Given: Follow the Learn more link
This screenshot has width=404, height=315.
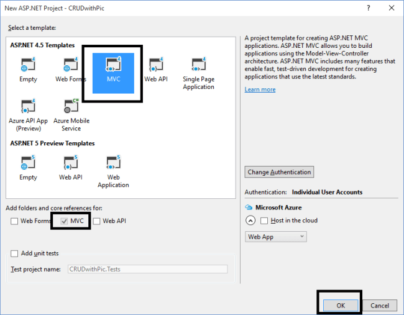Looking at the screenshot, I should pos(260,89).
